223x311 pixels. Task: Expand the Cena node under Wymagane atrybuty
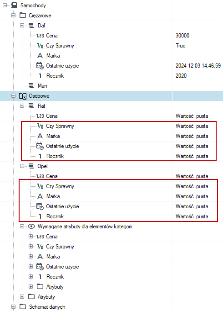(x=30, y=237)
